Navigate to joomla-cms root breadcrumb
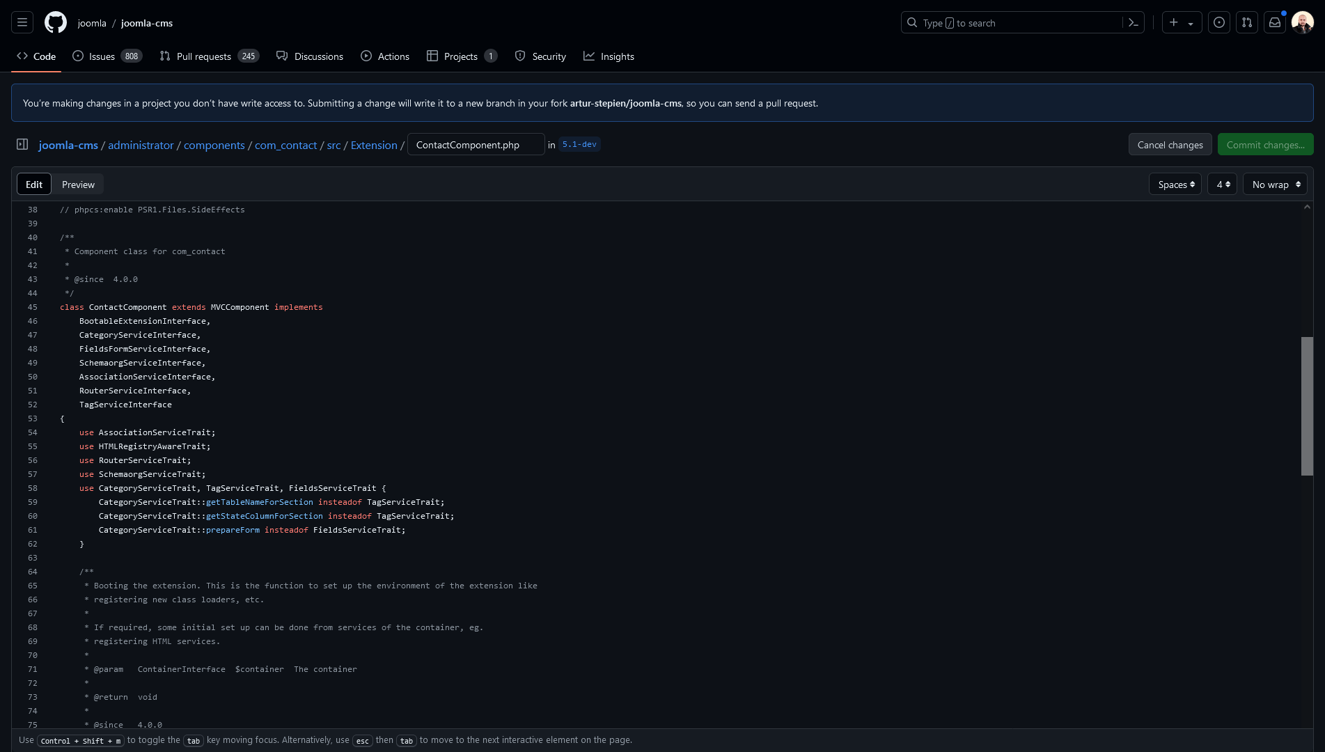The width and height of the screenshot is (1325, 752). click(68, 145)
